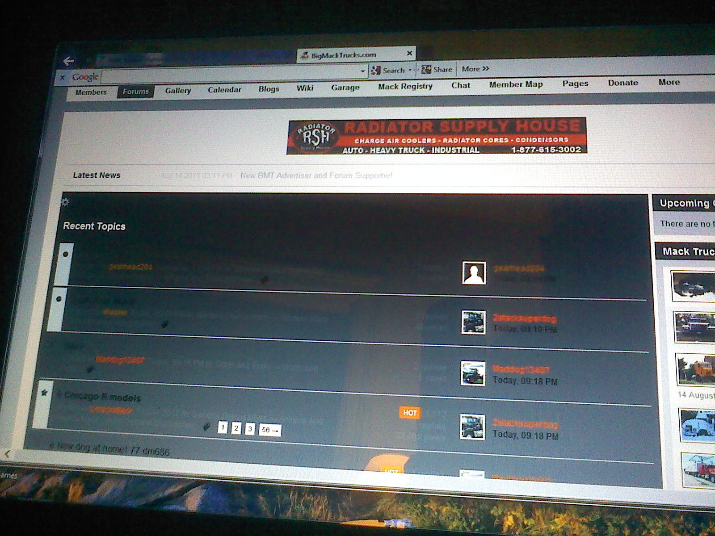Click the Share button in Google toolbar
This screenshot has width=715, height=536.
coord(437,69)
